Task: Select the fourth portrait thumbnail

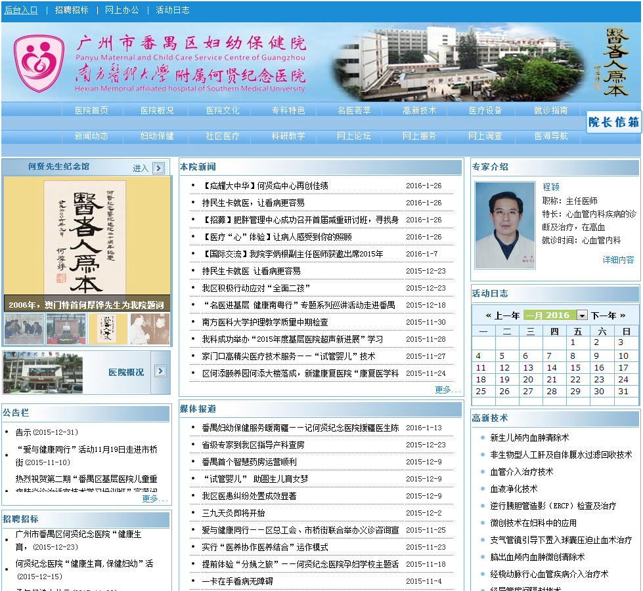Action: pos(150,329)
